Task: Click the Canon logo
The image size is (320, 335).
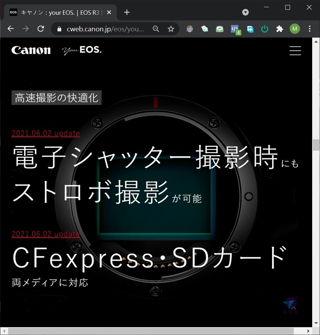Action: point(31,50)
